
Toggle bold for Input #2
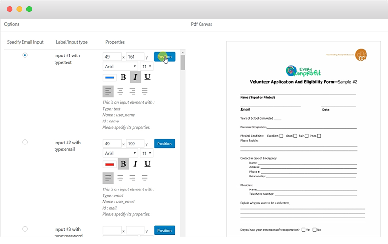[123, 164]
